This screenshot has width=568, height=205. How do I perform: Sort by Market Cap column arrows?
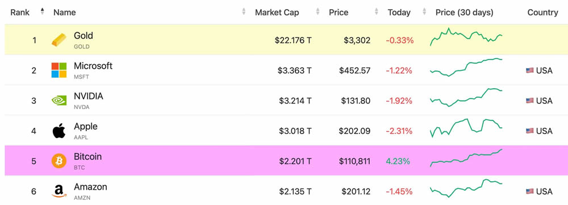pyautogui.click(x=318, y=11)
